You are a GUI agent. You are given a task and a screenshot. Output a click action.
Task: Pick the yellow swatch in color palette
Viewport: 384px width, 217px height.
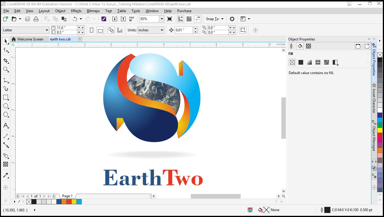tap(380, 130)
